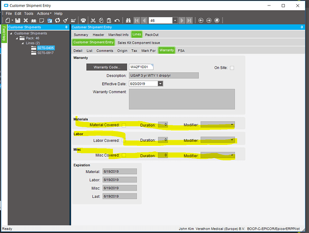
Task: Open the Actions menu
Action: click(44, 14)
